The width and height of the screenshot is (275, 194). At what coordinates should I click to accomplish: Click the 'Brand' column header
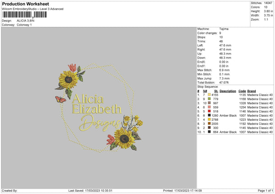[252, 91]
